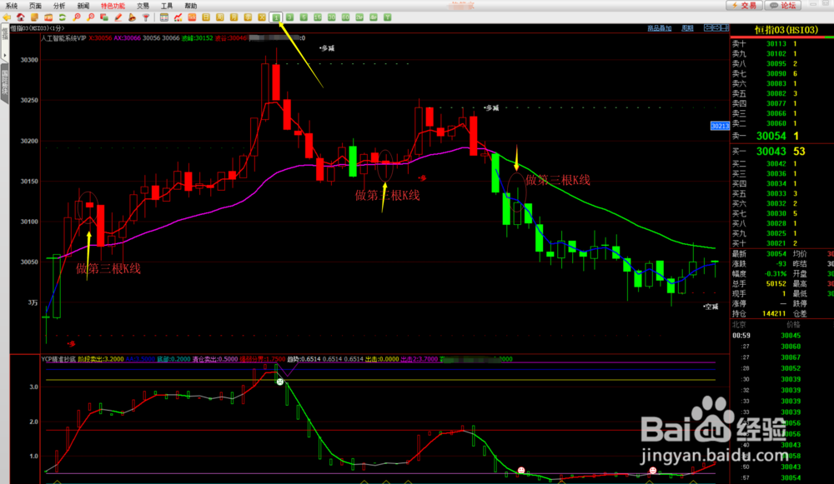
Task: Select the 5-minute period icon
Action: coord(304,17)
